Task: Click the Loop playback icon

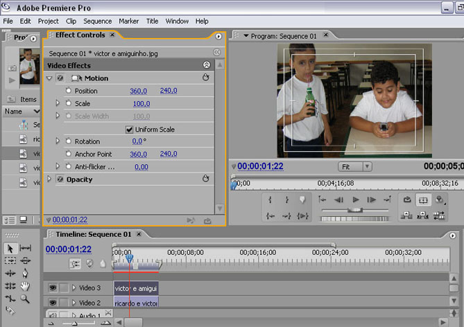Action: point(408,200)
